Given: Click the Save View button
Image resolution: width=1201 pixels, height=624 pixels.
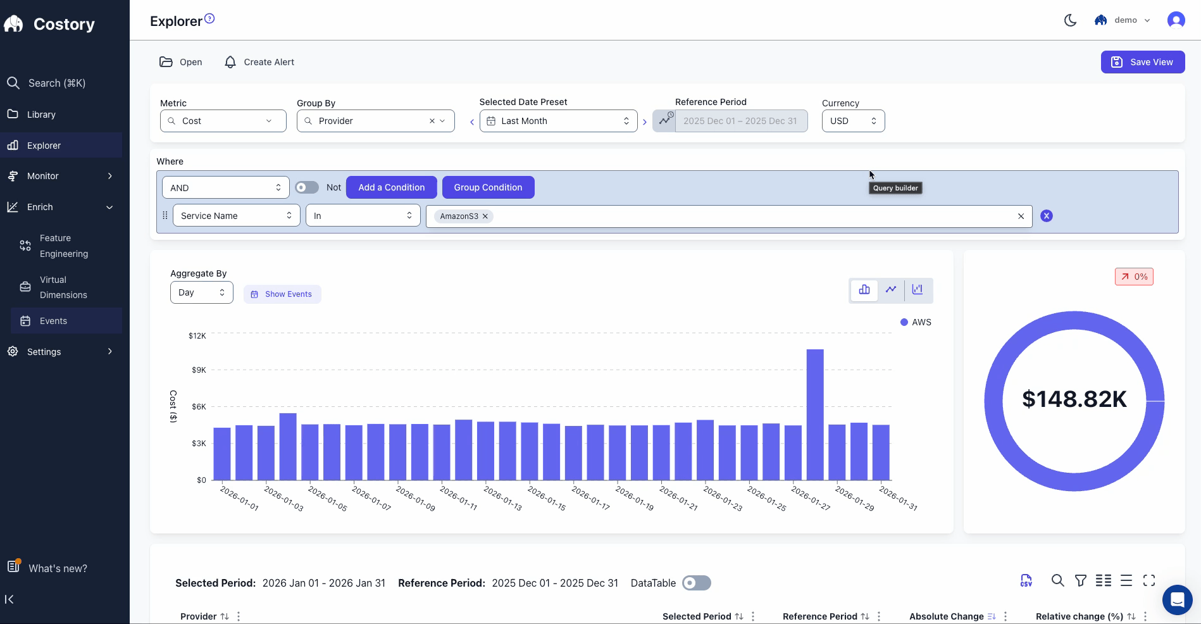Looking at the screenshot, I should pyautogui.click(x=1143, y=62).
